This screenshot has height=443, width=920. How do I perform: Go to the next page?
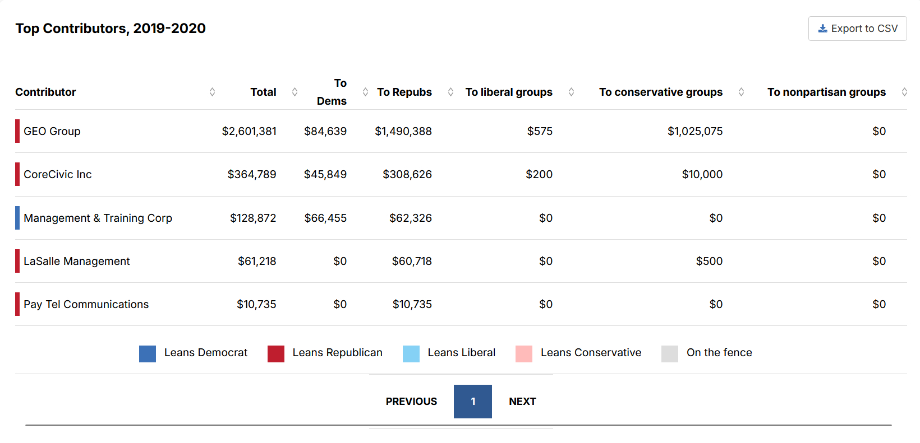(522, 402)
